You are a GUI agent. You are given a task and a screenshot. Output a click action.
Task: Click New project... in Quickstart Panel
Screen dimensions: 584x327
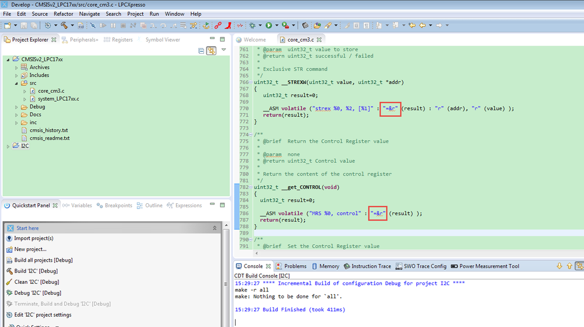[30, 249]
